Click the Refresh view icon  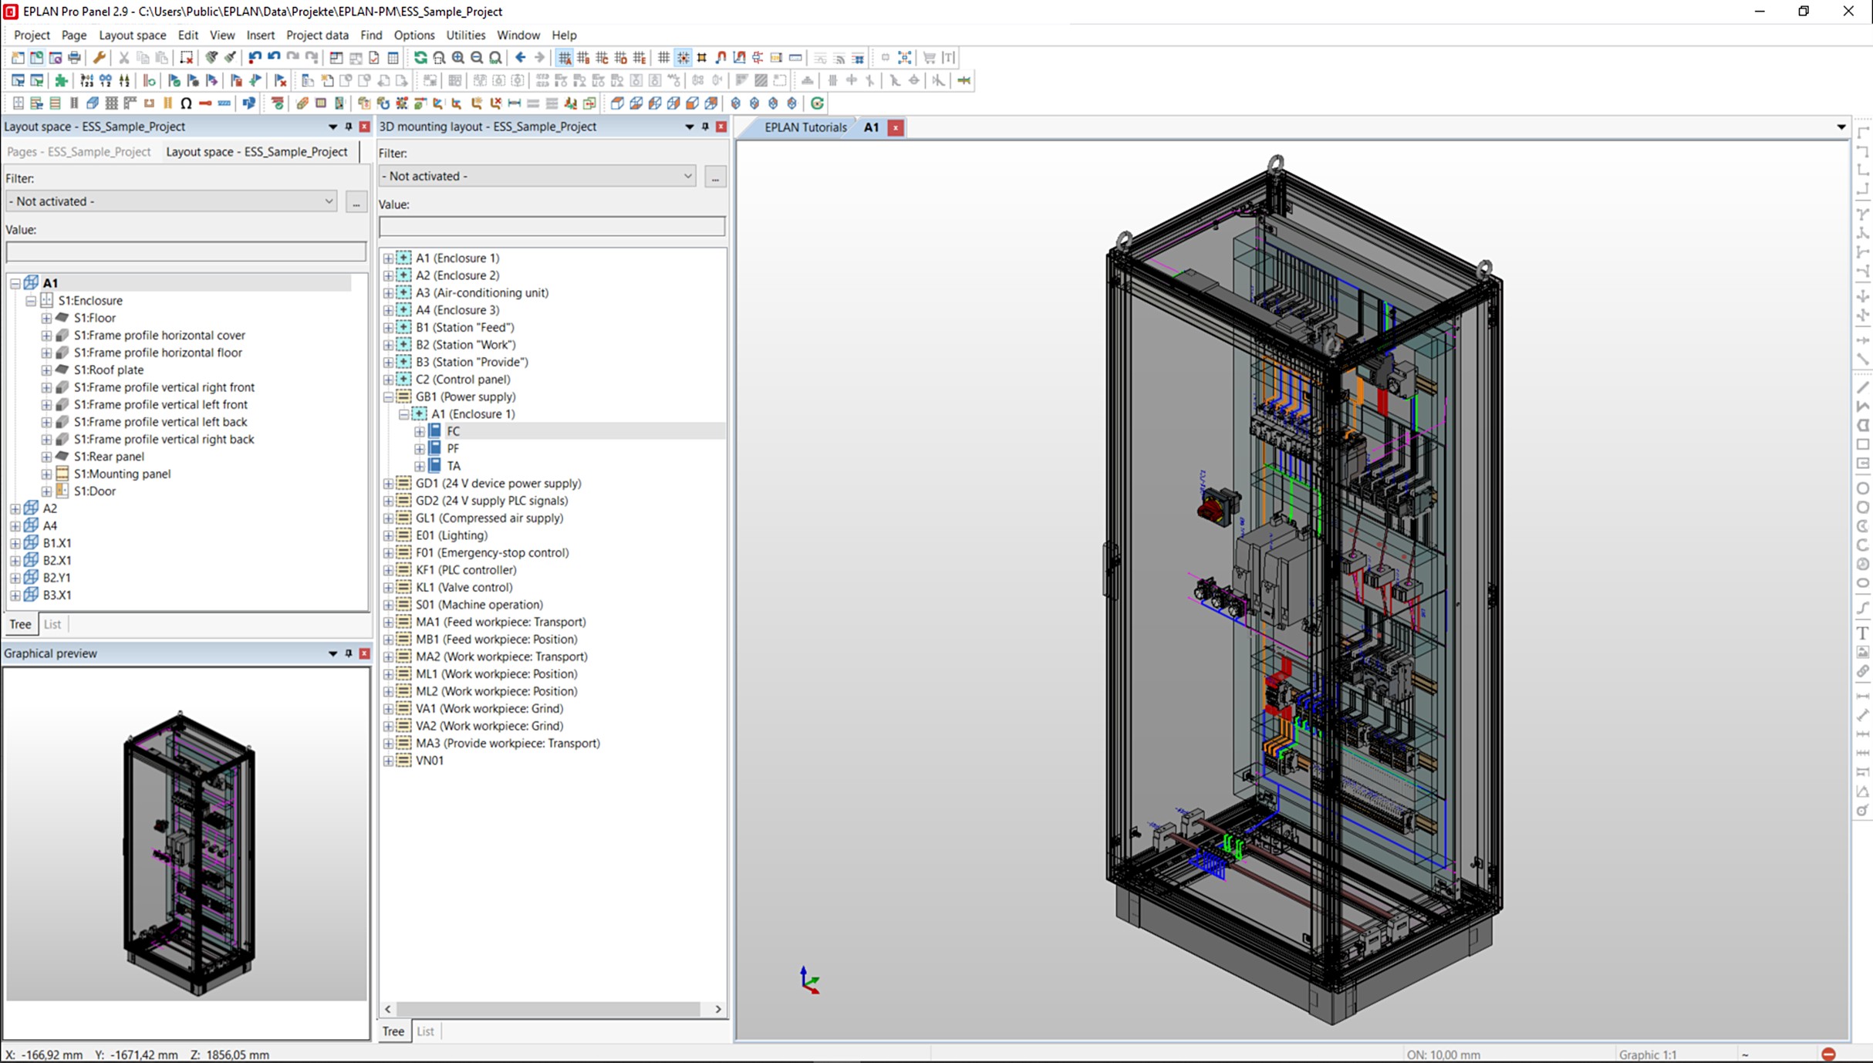coord(420,58)
